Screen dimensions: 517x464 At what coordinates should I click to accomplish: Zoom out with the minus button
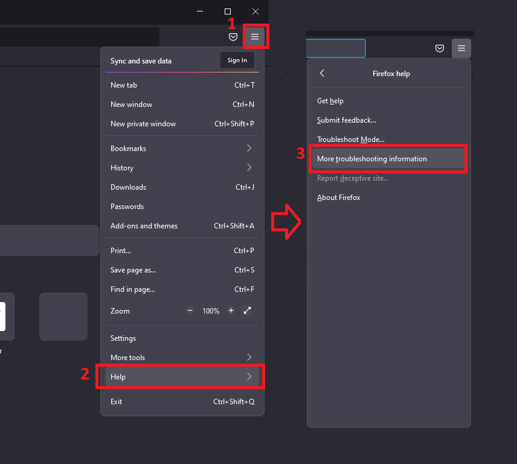coord(190,311)
